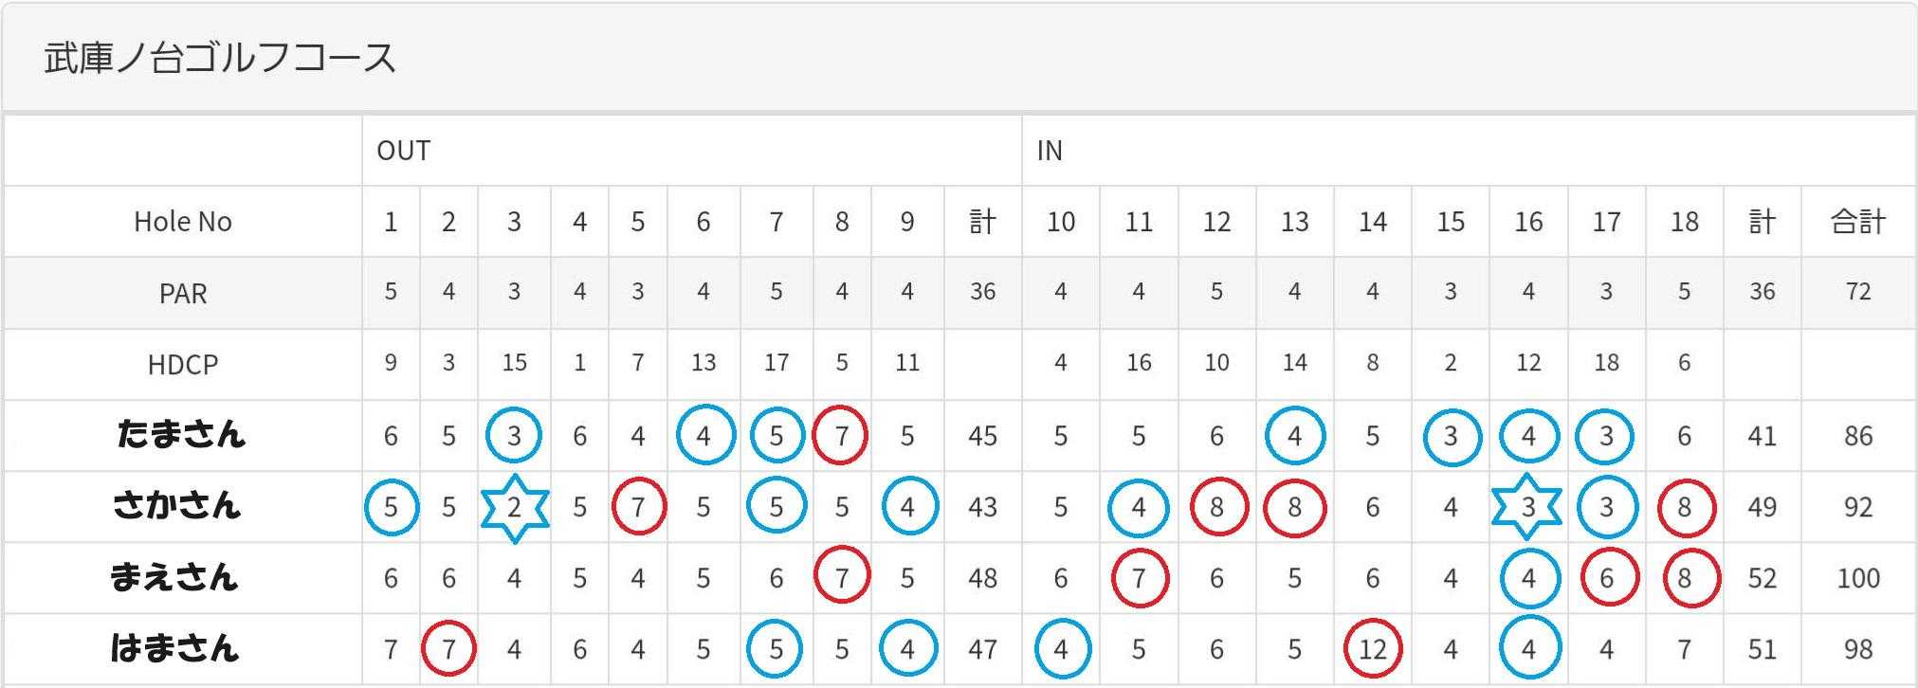This screenshot has width=1918, height=688.
Task: Click たまさん's red-circled 7 on hole 8
Action: pos(841,436)
